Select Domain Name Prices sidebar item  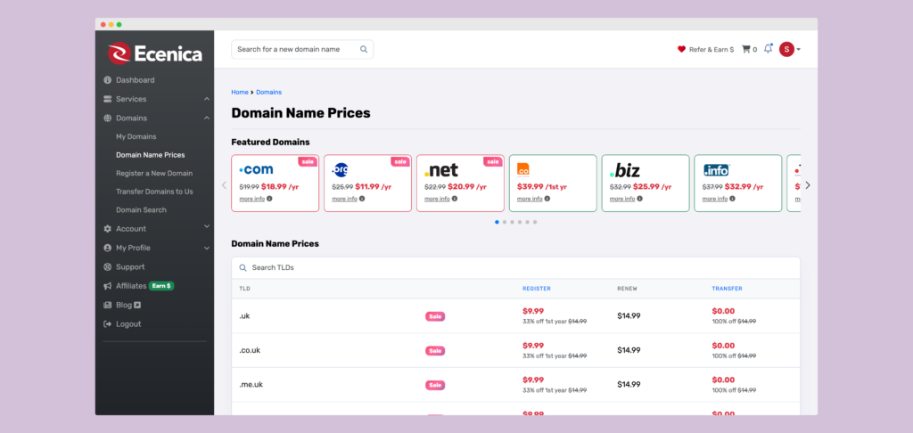click(x=150, y=155)
